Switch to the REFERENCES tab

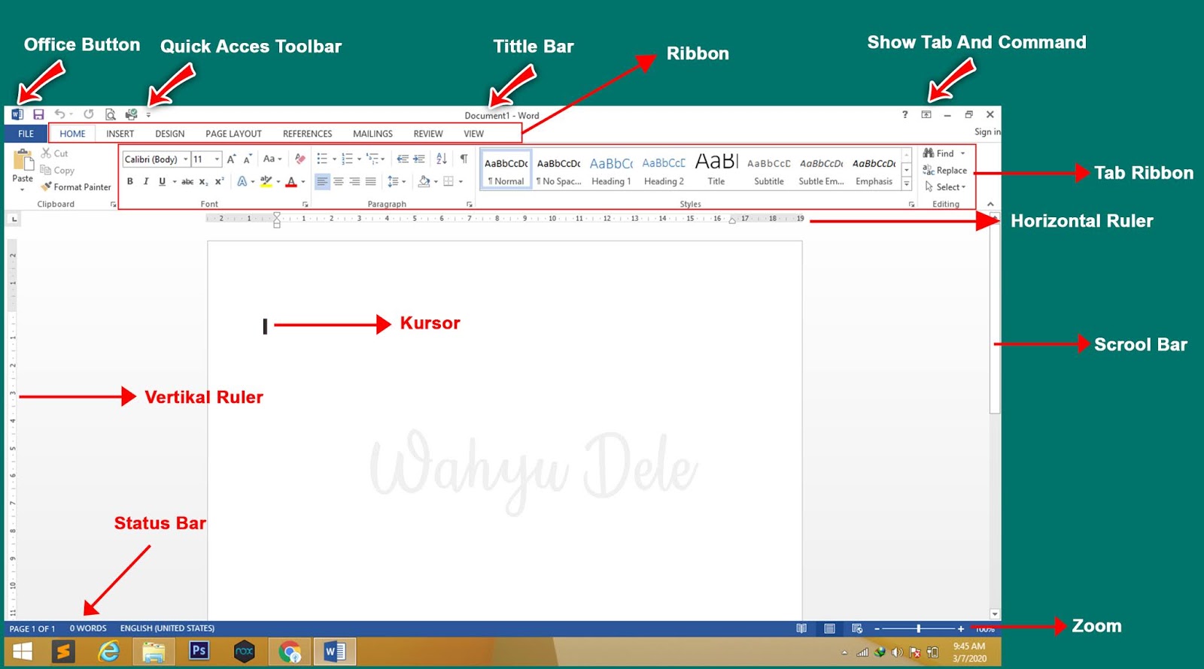[x=307, y=134]
